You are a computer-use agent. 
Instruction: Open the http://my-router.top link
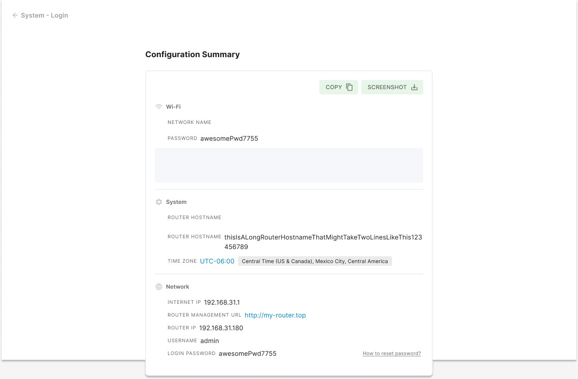point(275,315)
